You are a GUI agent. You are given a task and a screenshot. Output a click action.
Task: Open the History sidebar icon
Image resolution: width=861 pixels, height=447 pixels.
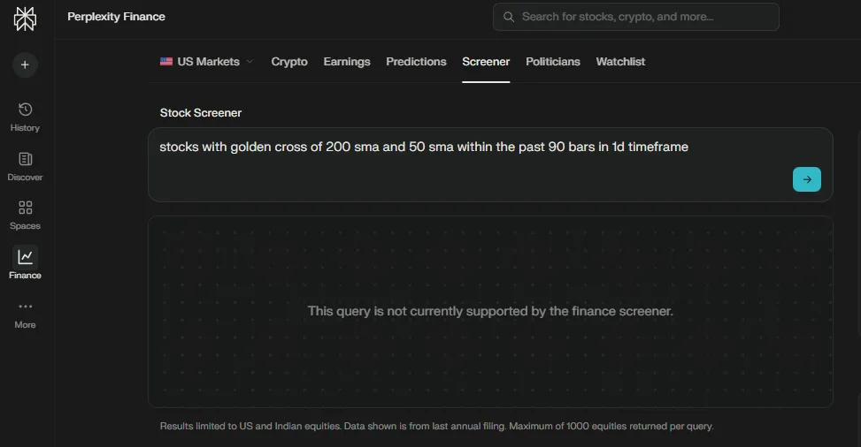tap(25, 110)
